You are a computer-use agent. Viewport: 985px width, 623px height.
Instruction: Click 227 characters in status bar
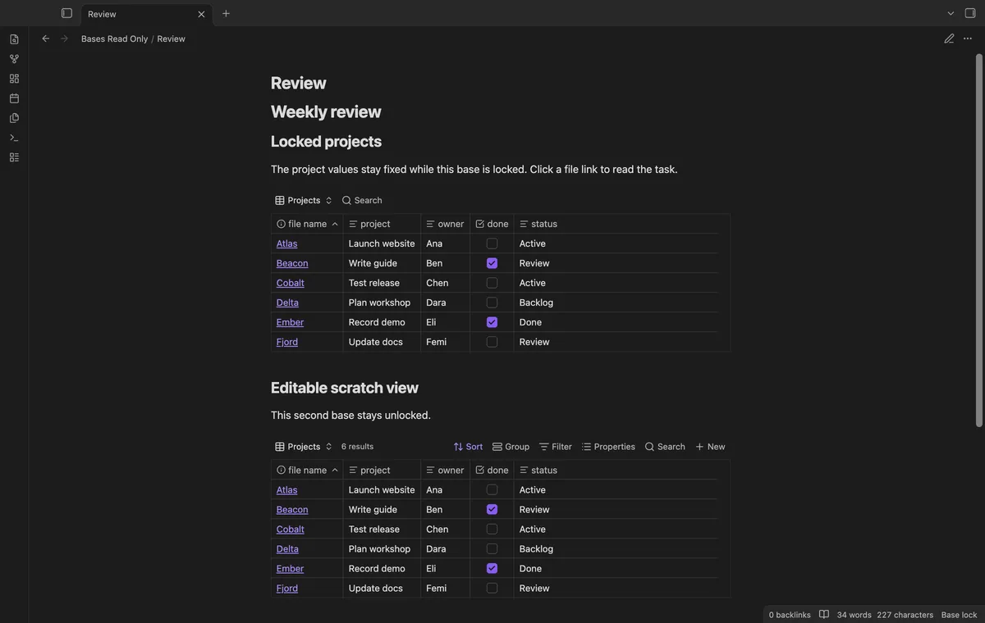(x=905, y=615)
